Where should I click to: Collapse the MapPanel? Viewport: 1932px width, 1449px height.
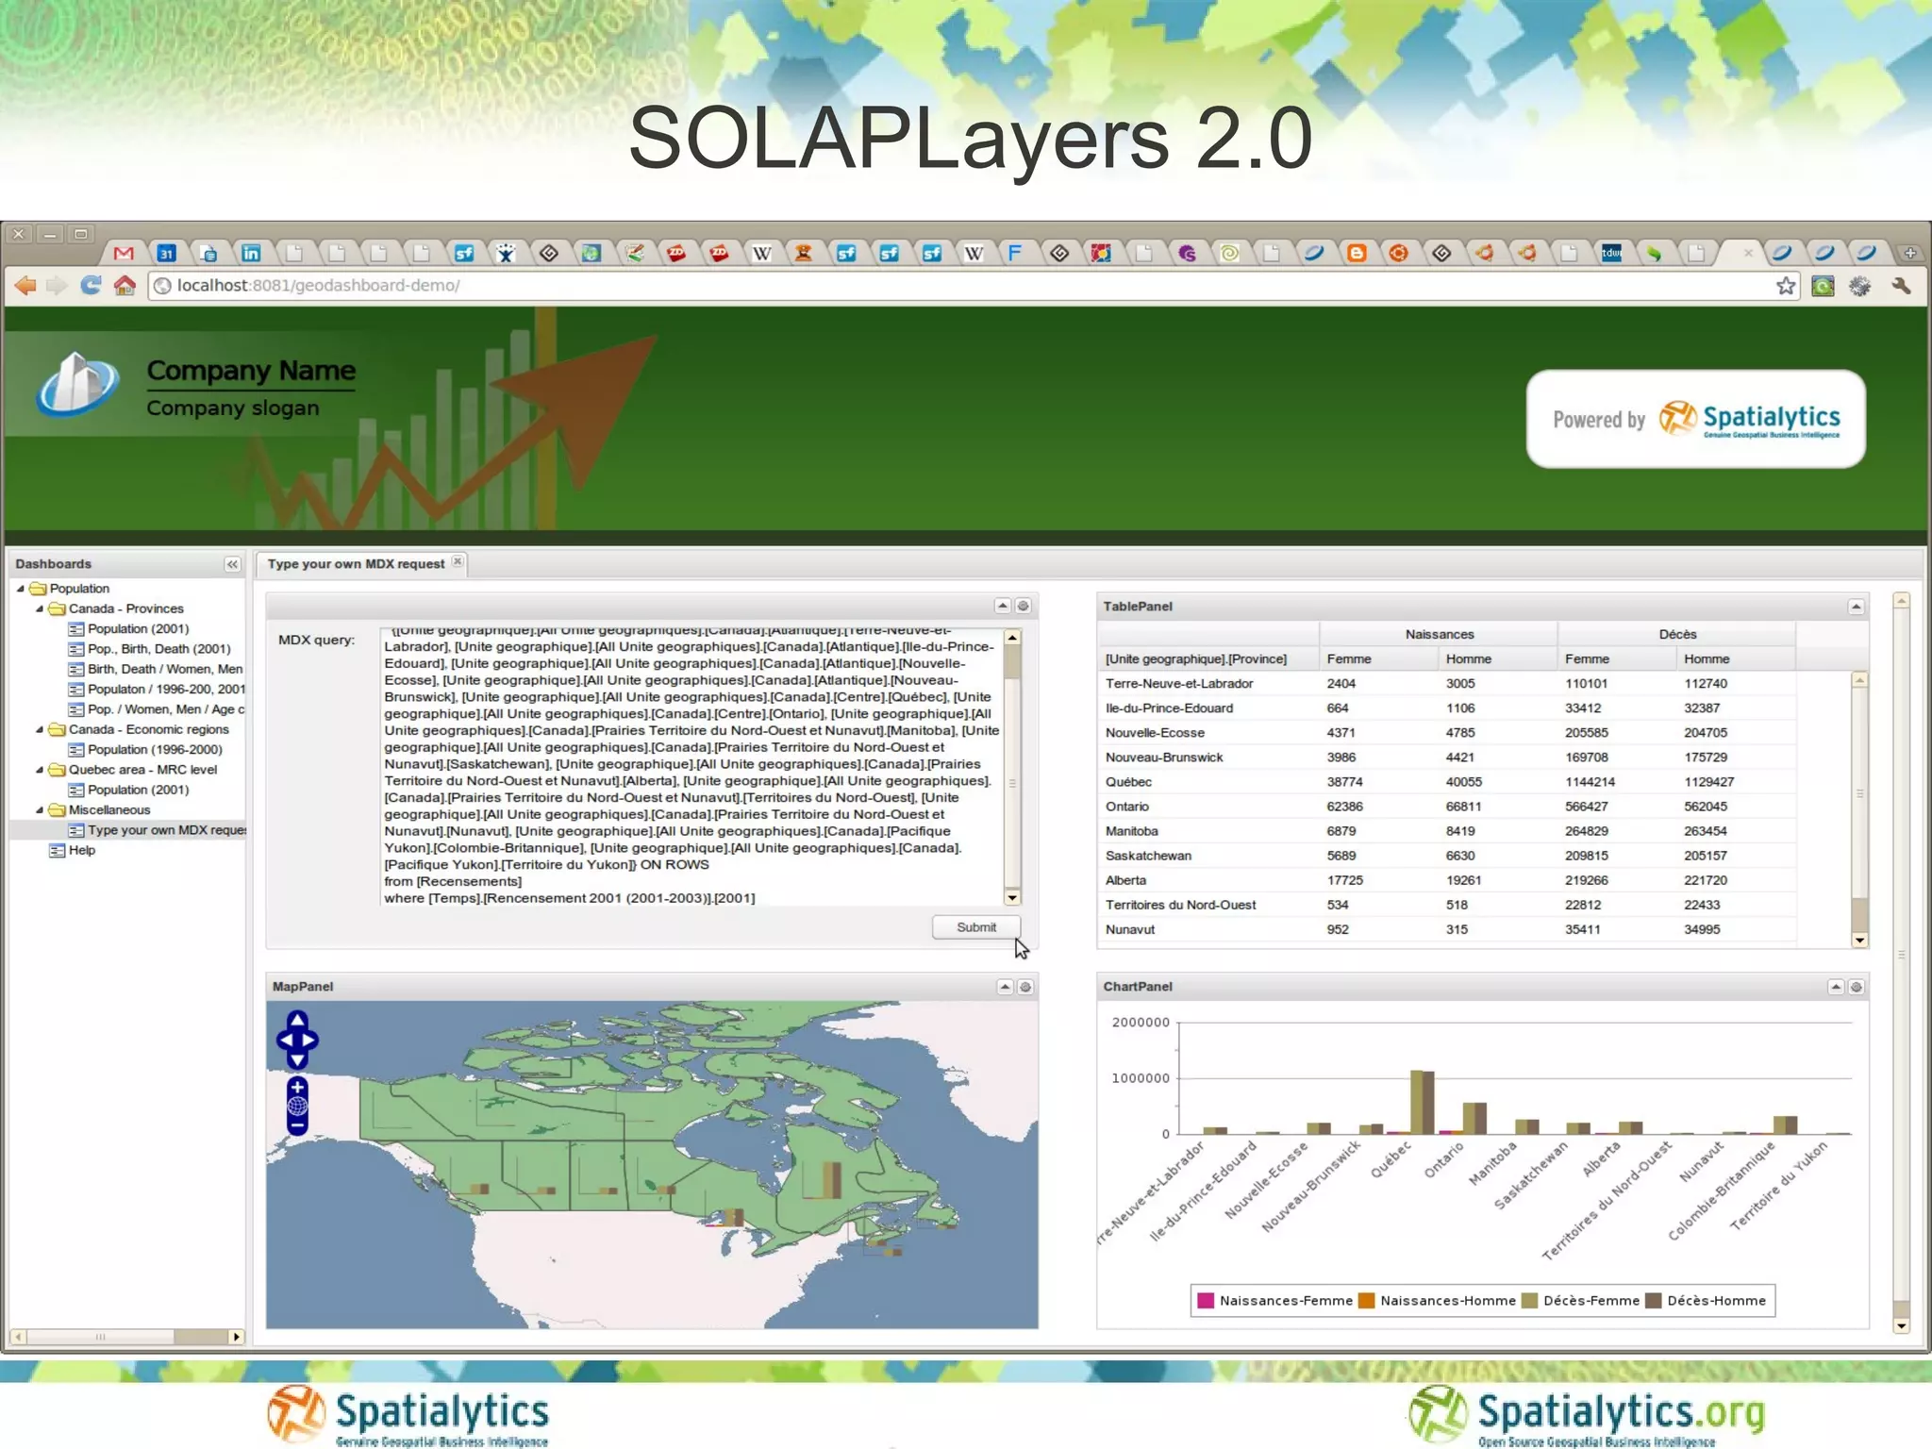click(x=1005, y=987)
